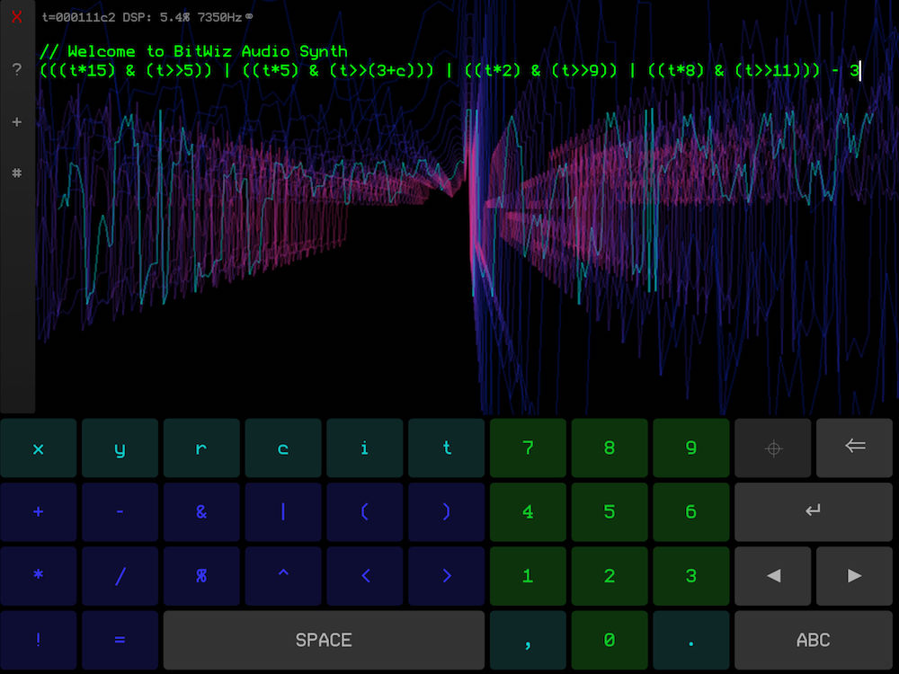The image size is (899, 674).
Task: Tap the c variable key
Action: (283, 448)
